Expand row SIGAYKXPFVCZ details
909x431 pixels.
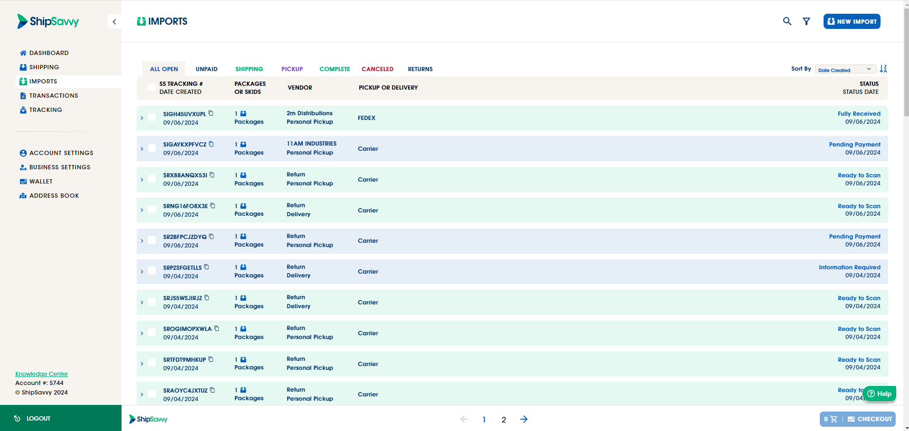pos(142,149)
